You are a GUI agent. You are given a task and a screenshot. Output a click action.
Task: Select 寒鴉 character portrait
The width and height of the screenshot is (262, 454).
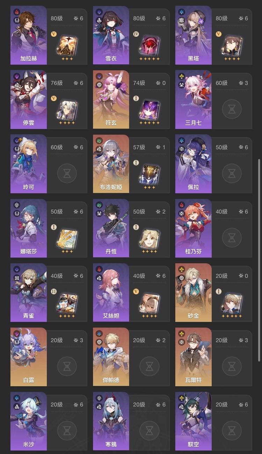[x=111, y=421]
